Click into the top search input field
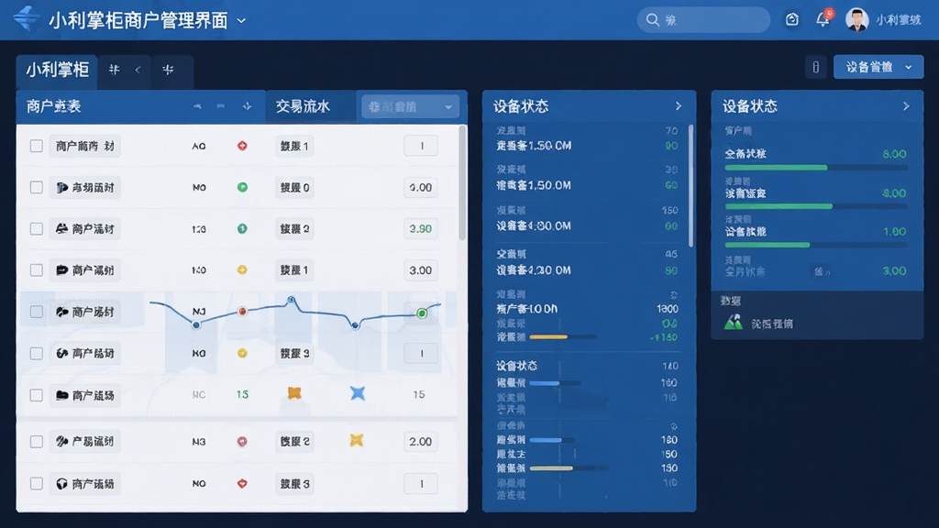 point(703,20)
